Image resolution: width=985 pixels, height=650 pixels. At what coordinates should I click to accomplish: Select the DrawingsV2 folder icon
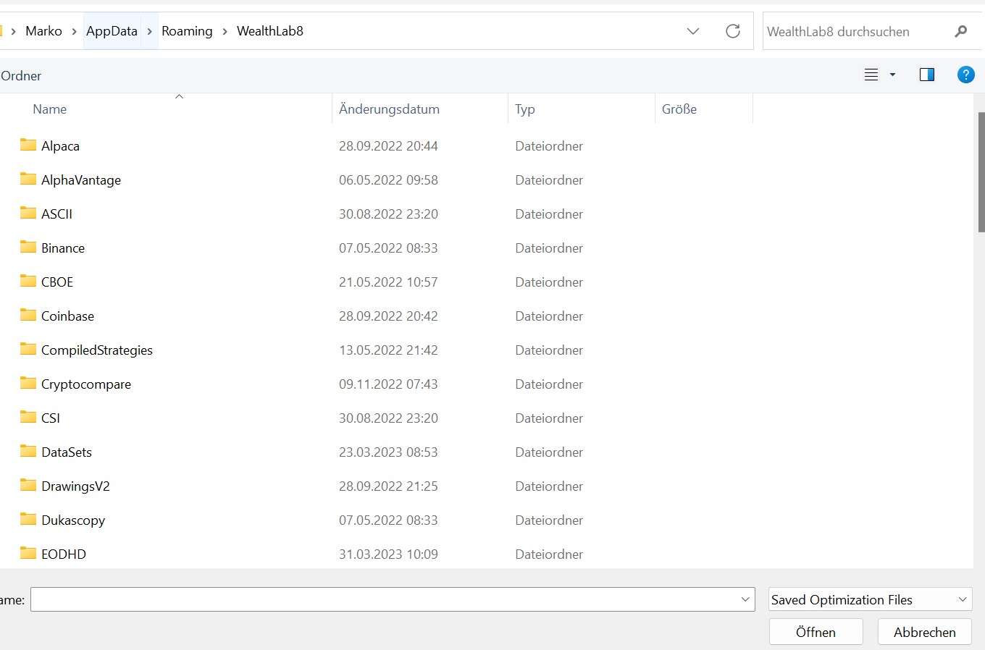[x=28, y=485]
